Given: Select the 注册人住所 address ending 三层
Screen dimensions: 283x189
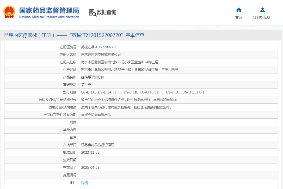Looking at the screenshot, I should pos(120,62).
